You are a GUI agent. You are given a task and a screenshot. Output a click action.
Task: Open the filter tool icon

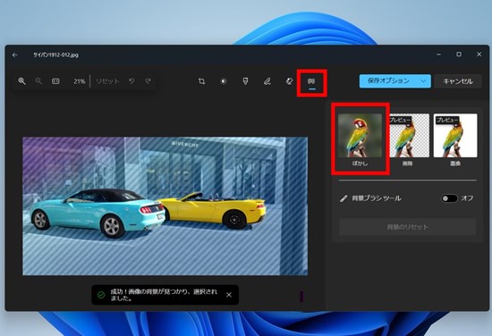pyautogui.click(x=245, y=81)
